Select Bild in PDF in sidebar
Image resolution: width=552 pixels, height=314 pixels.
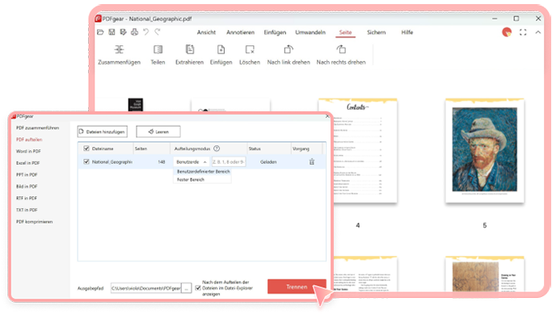pos(27,186)
